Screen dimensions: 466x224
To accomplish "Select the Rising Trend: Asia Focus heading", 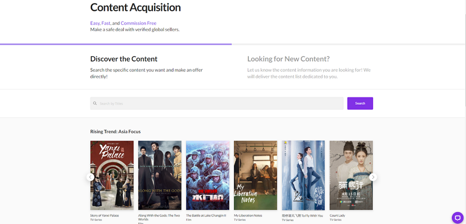I will tap(115, 131).
